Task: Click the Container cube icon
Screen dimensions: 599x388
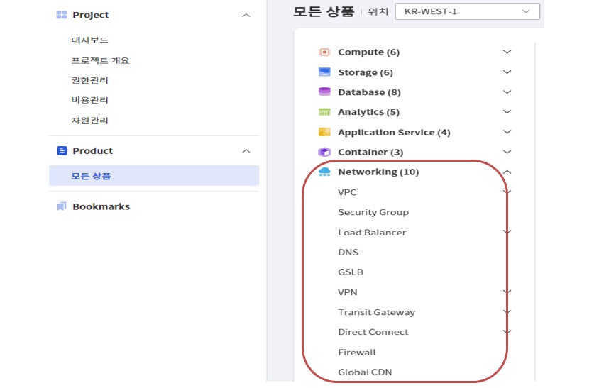Action: click(324, 152)
